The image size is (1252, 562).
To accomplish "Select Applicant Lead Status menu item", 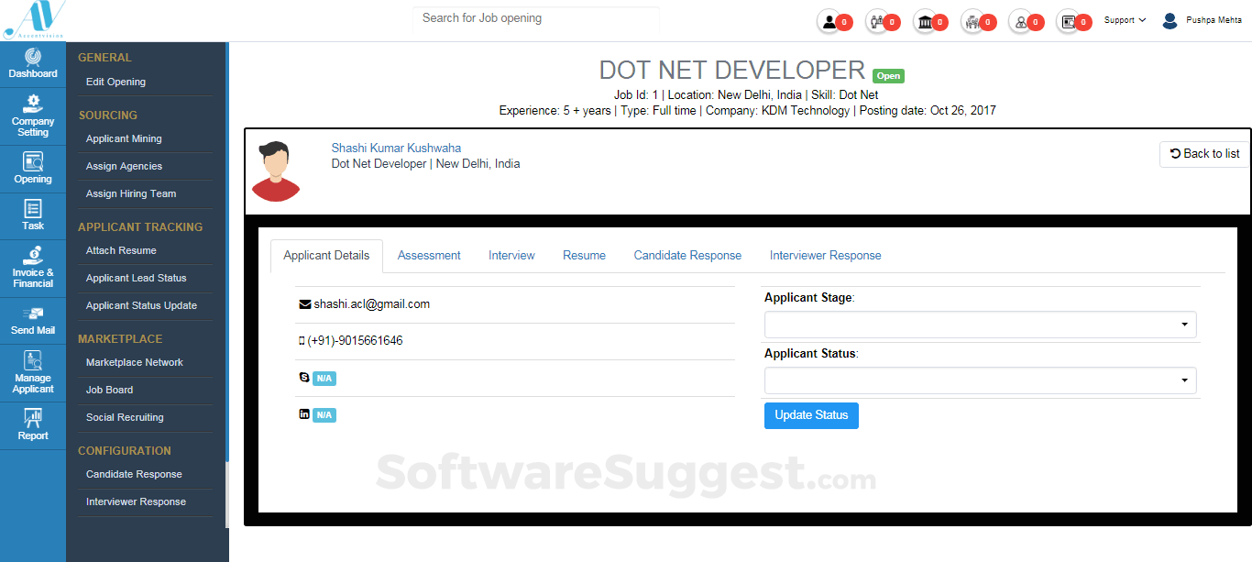I will [136, 278].
